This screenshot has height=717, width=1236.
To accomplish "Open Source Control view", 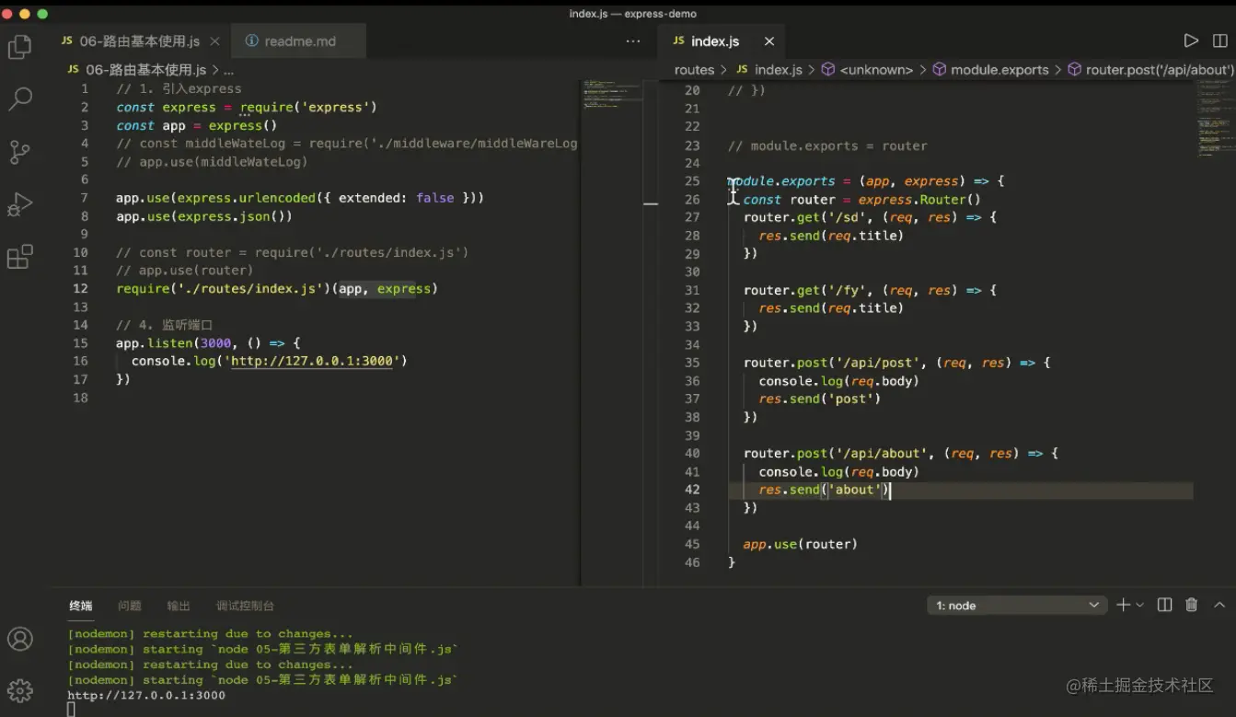I will 19,152.
